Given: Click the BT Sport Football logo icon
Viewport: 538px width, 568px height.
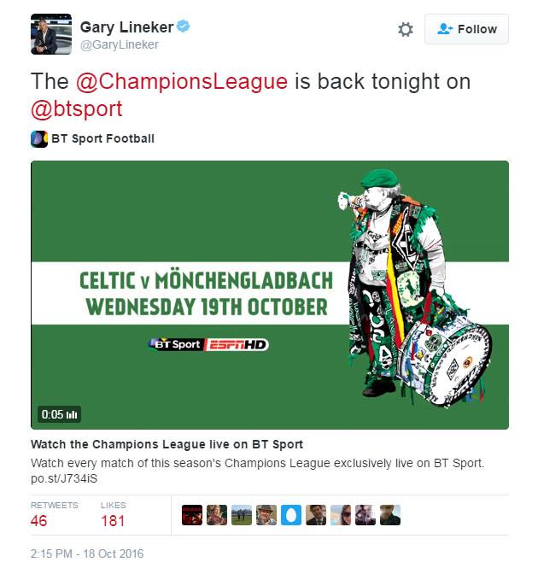Looking at the screenshot, I should [x=39, y=139].
